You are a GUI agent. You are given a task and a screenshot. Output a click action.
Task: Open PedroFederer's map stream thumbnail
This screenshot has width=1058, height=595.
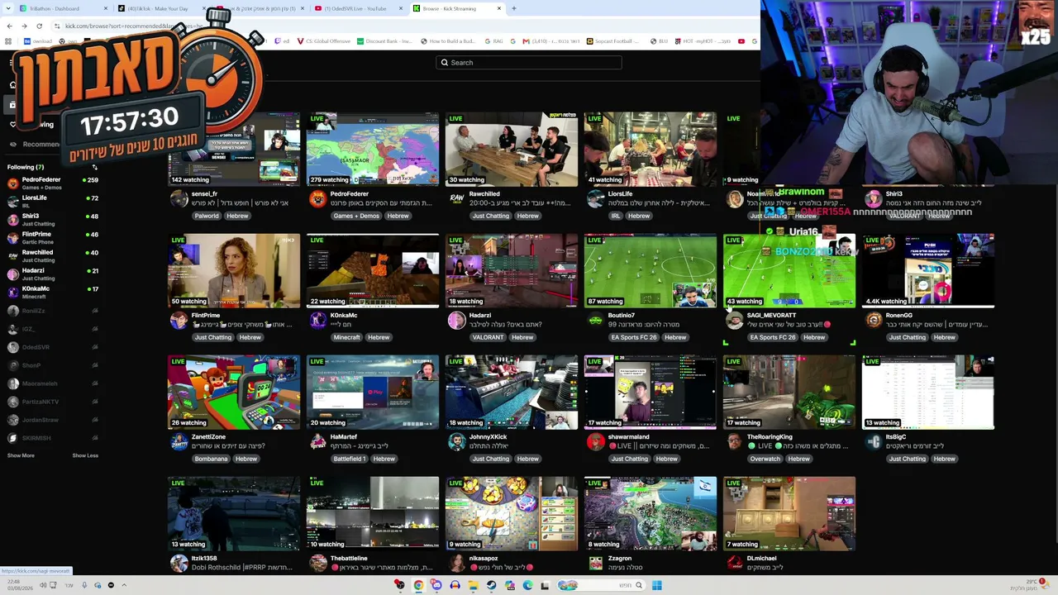coord(373,149)
